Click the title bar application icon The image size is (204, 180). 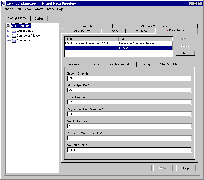click(4, 4)
